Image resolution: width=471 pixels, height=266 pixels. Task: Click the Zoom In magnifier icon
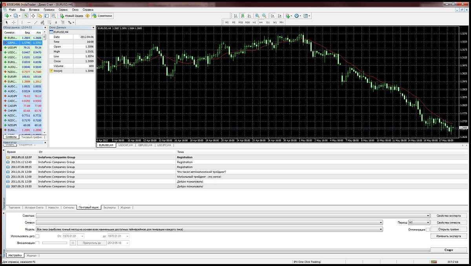tap(257, 16)
